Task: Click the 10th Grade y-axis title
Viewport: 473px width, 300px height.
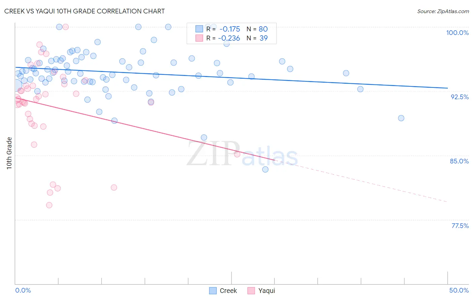Action: (9, 153)
